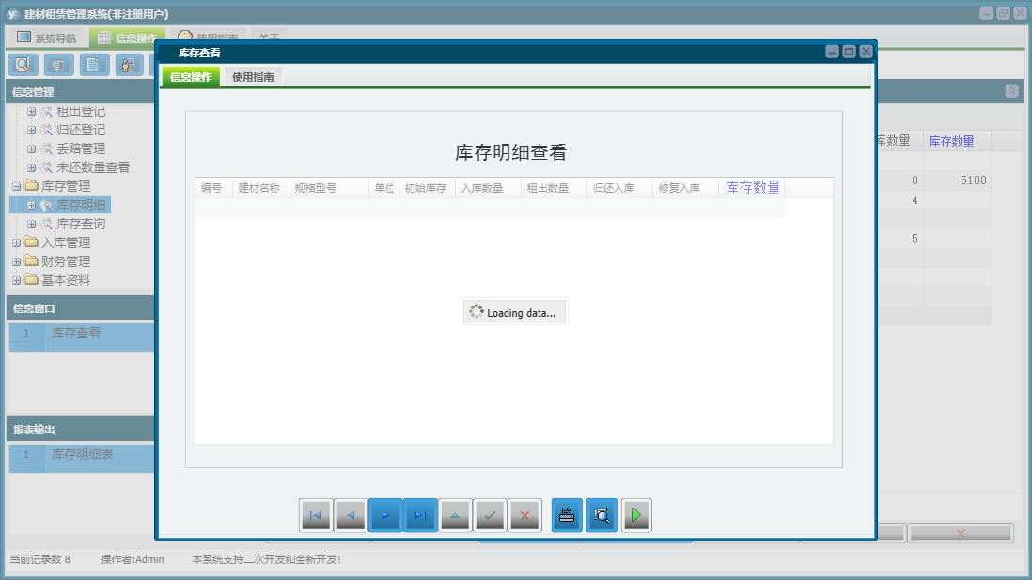
Task: Click the printer icon button
Action: point(567,515)
